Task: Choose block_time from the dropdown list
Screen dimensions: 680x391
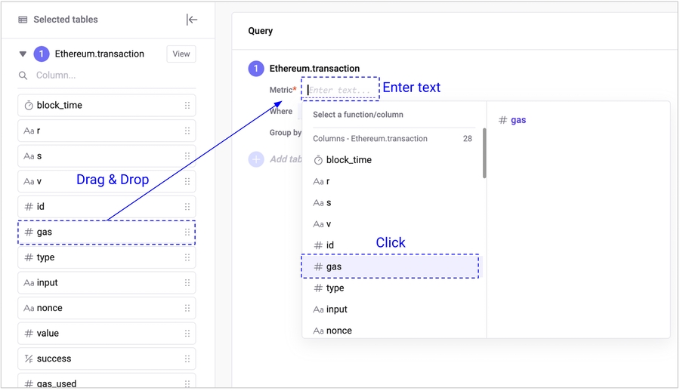Action: coord(348,160)
